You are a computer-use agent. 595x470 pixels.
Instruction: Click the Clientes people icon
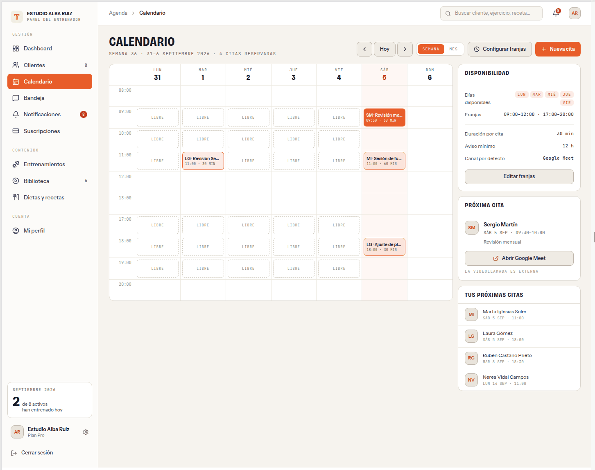click(16, 65)
